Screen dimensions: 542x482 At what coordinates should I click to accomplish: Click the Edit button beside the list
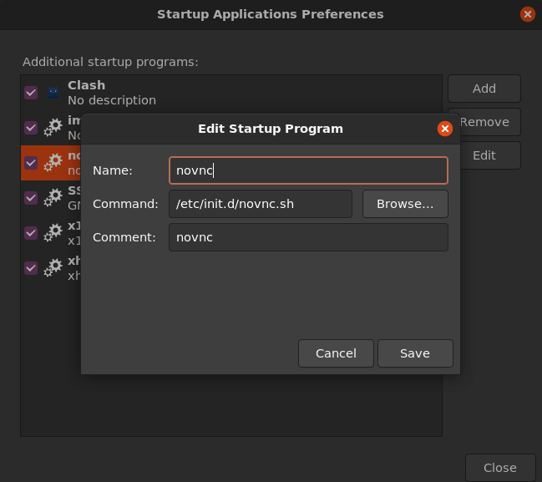(490, 155)
